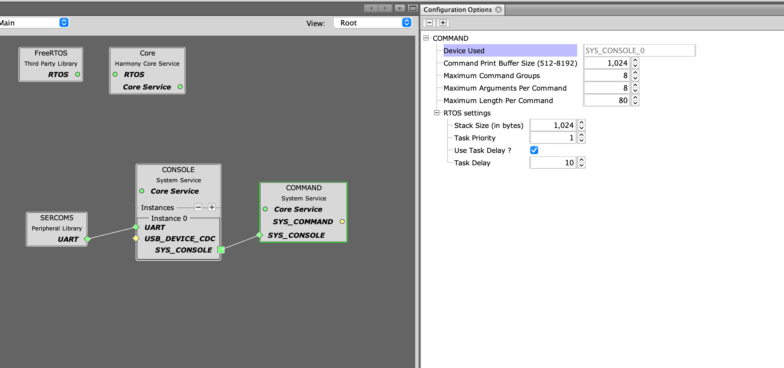Remove a CONSOLE instance with the minus button
Image resolution: width=784 pixels, height=368 pixels.
point(198,207)
